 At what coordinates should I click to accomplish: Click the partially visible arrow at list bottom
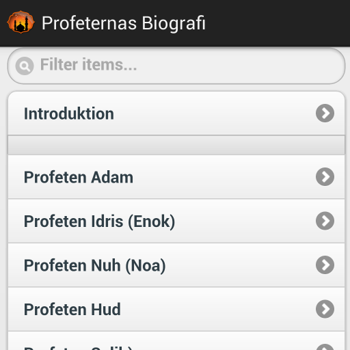325,347
